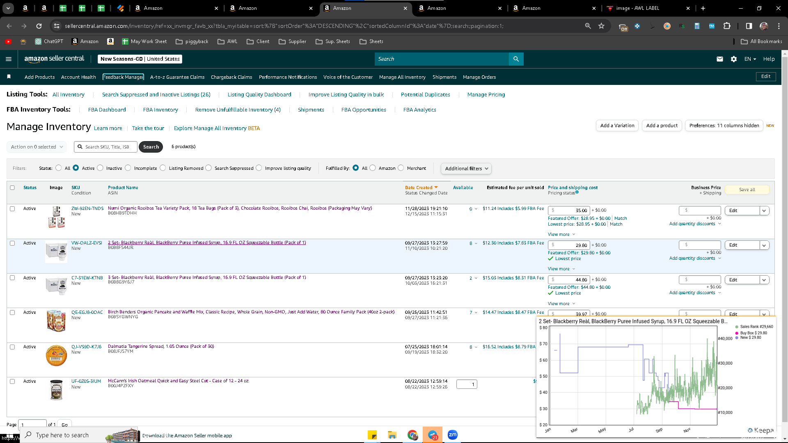Open 'Search Suppressed and Inactive Listings (26)'
The image size is (788, 443).
[156, 95]
